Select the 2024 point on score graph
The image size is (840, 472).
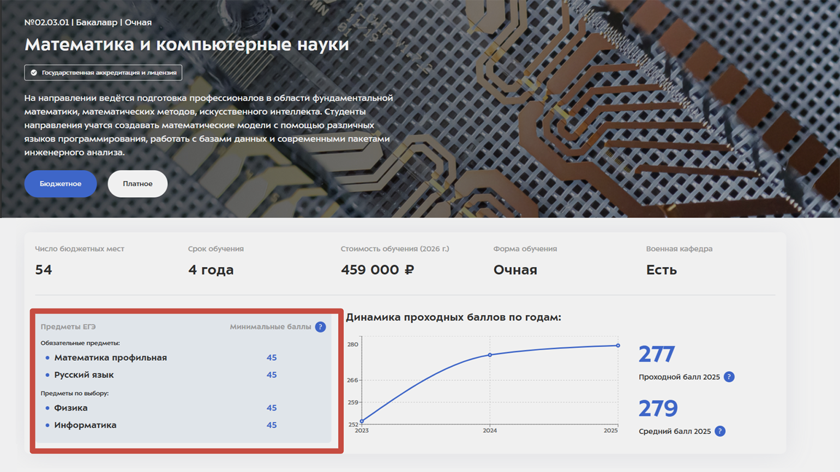coord(490,355)
